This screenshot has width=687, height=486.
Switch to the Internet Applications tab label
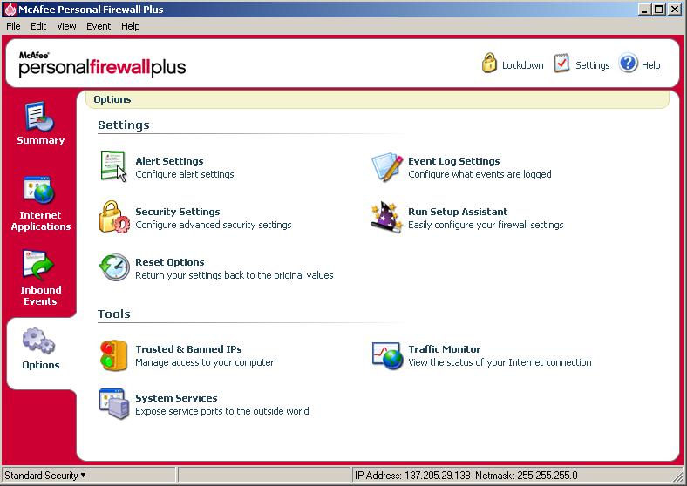[x=41, y=220]
